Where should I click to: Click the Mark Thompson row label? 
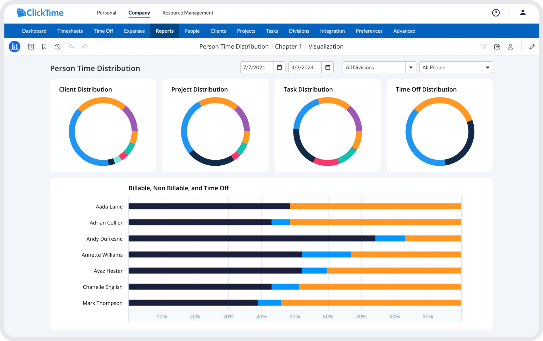pyautogui.click(x=103, y=303)
